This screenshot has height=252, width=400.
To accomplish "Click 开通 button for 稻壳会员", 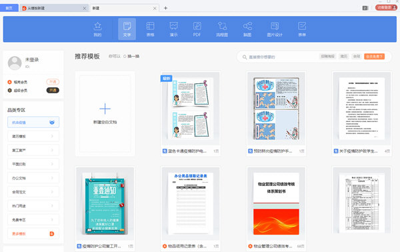I will tap(53, 82).
